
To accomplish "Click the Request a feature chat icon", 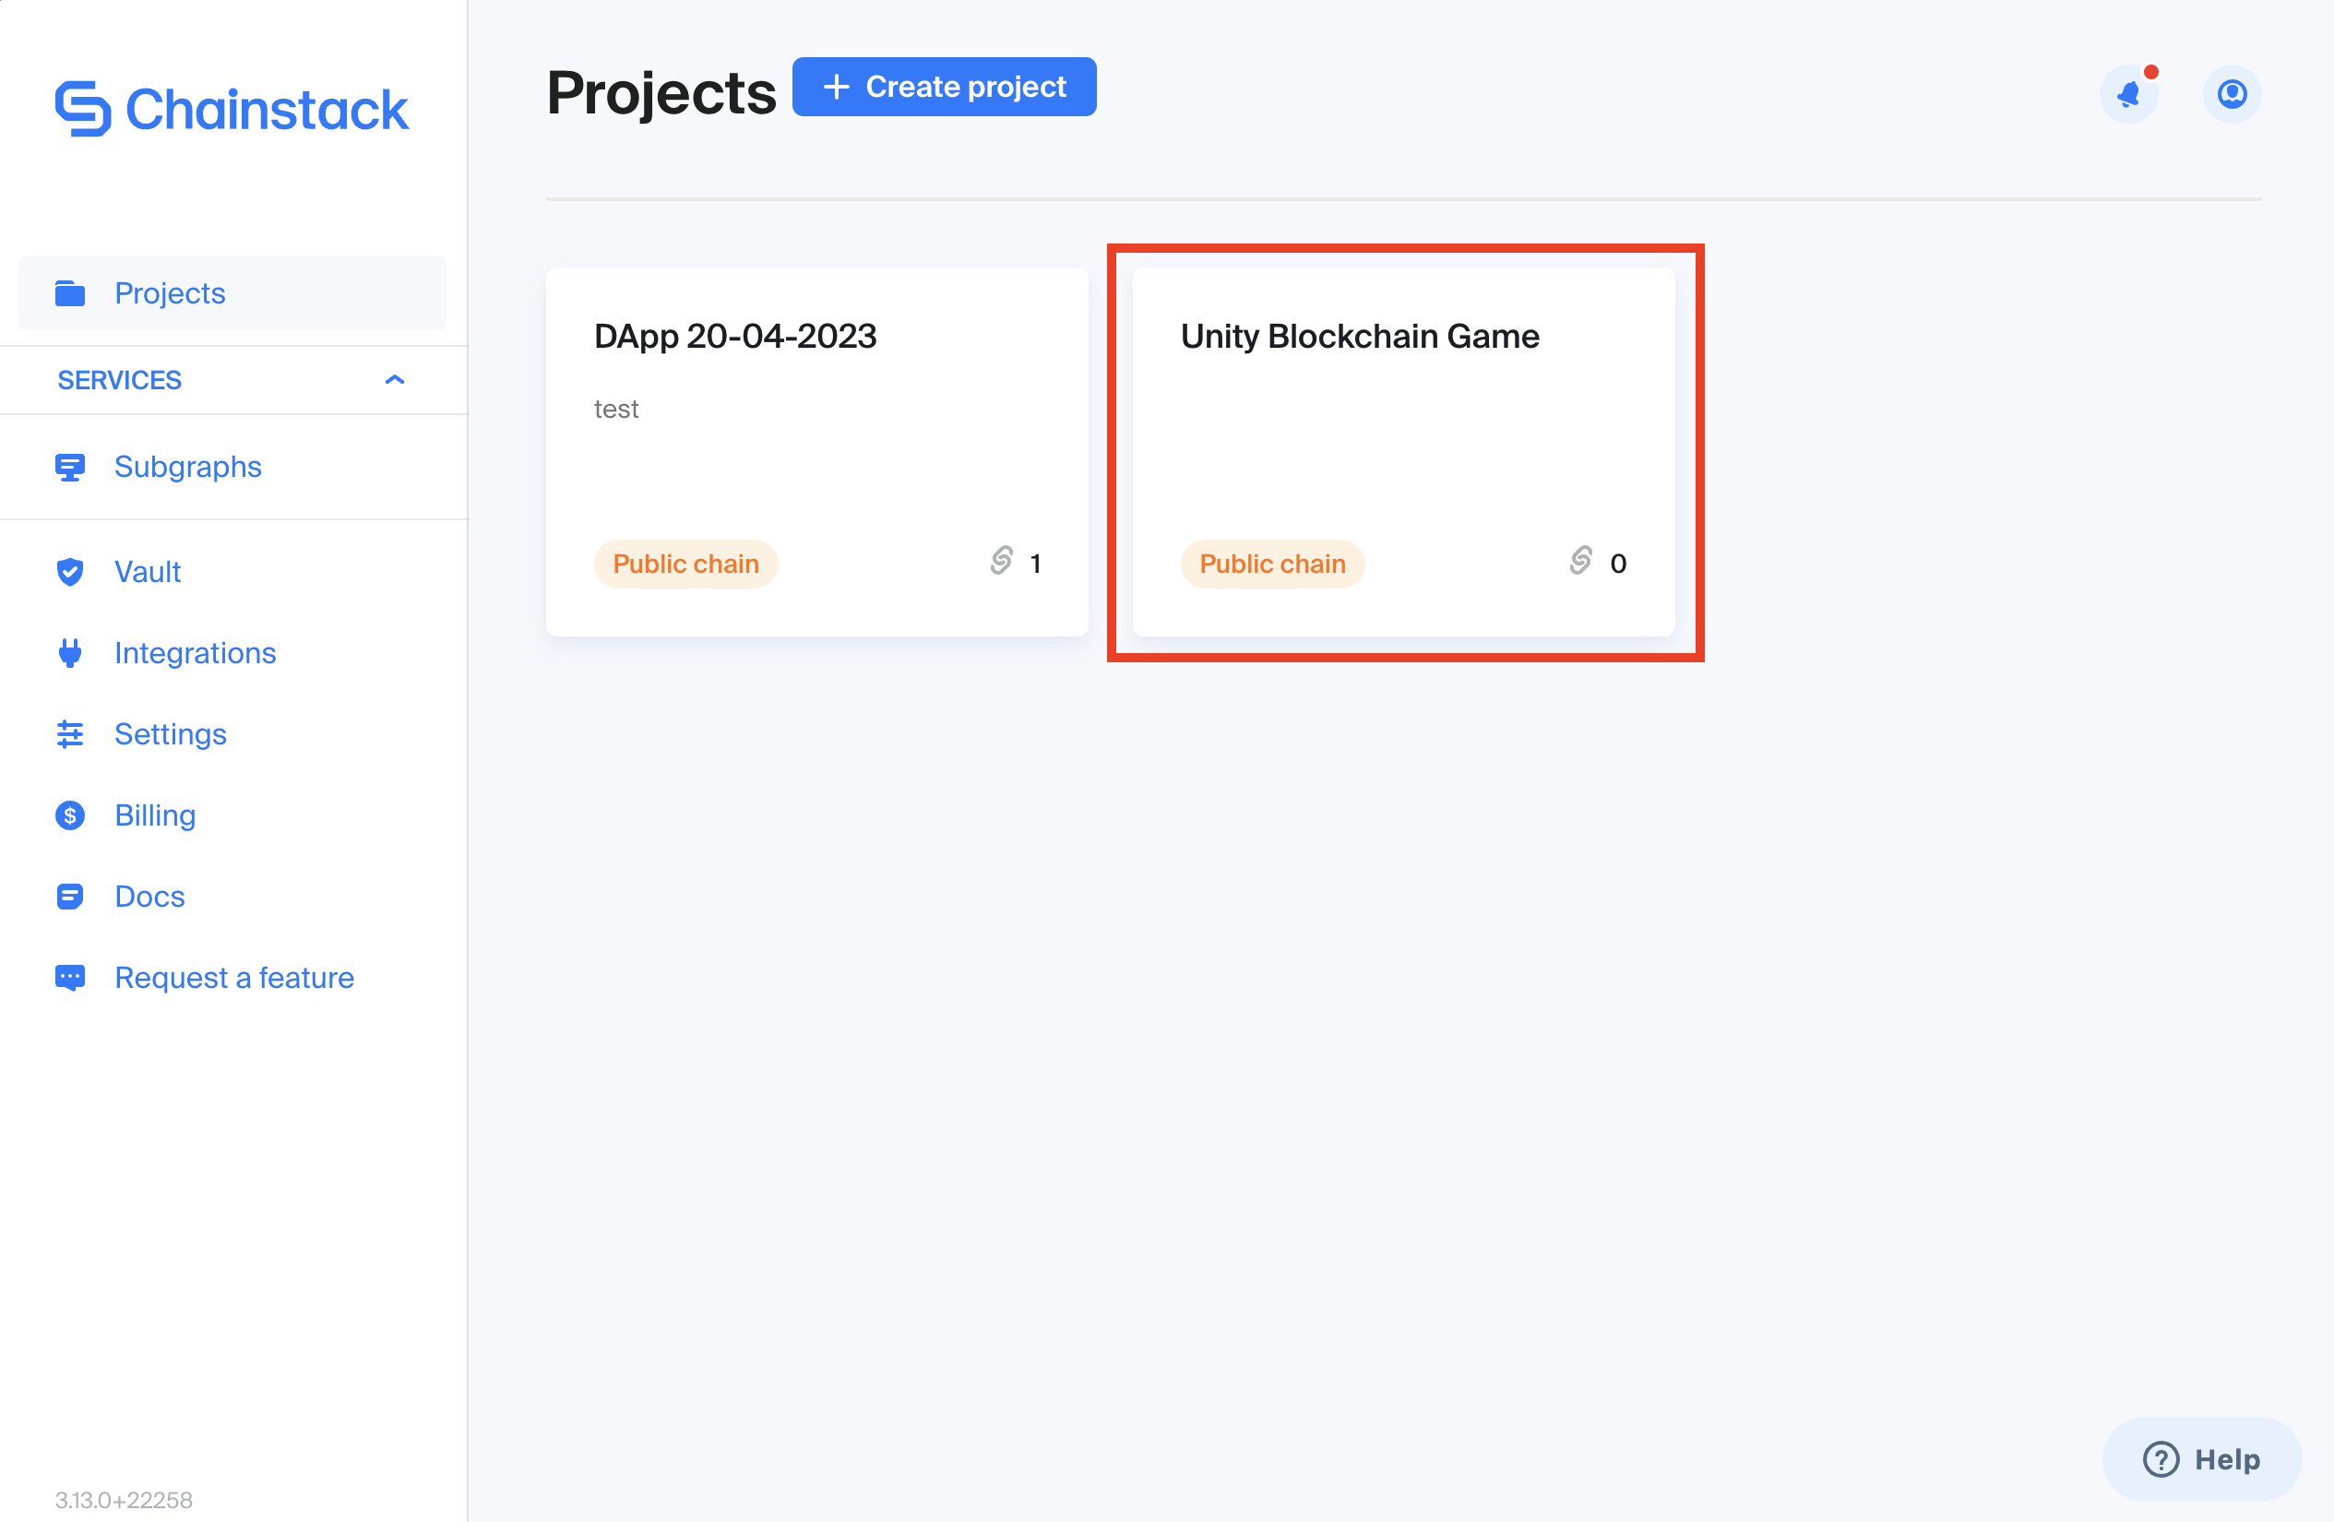I will tap(69, 978).
